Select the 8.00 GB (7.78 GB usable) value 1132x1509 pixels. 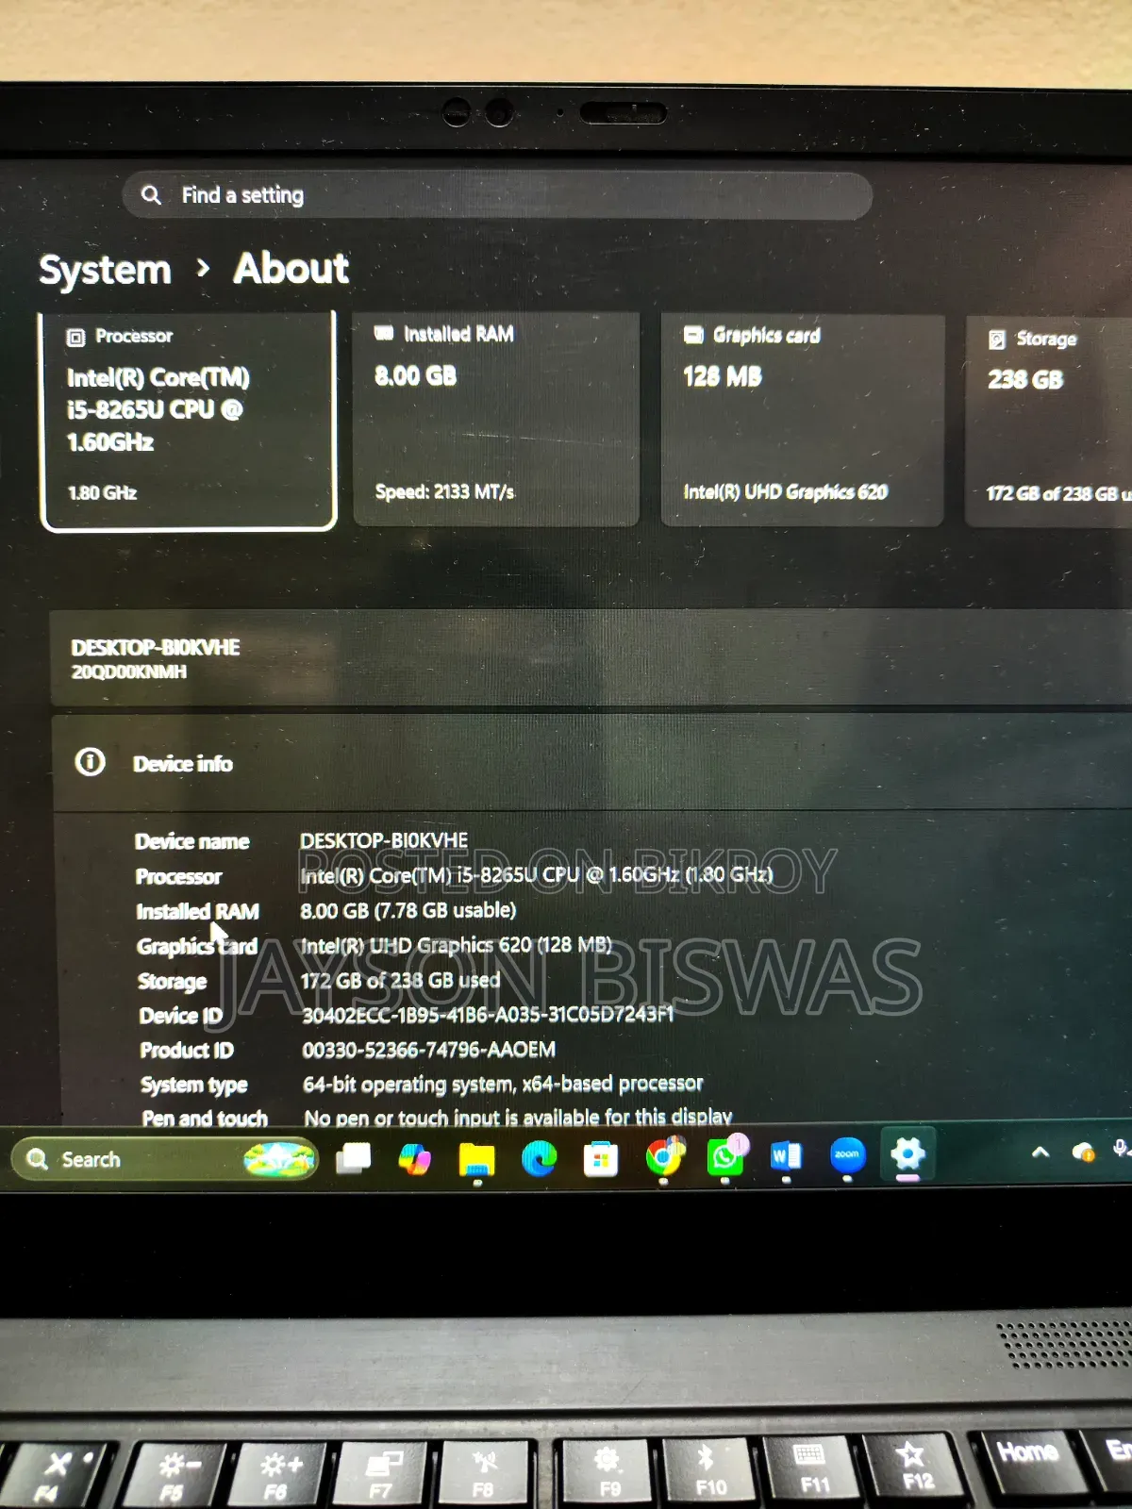[x=408, y=910]
